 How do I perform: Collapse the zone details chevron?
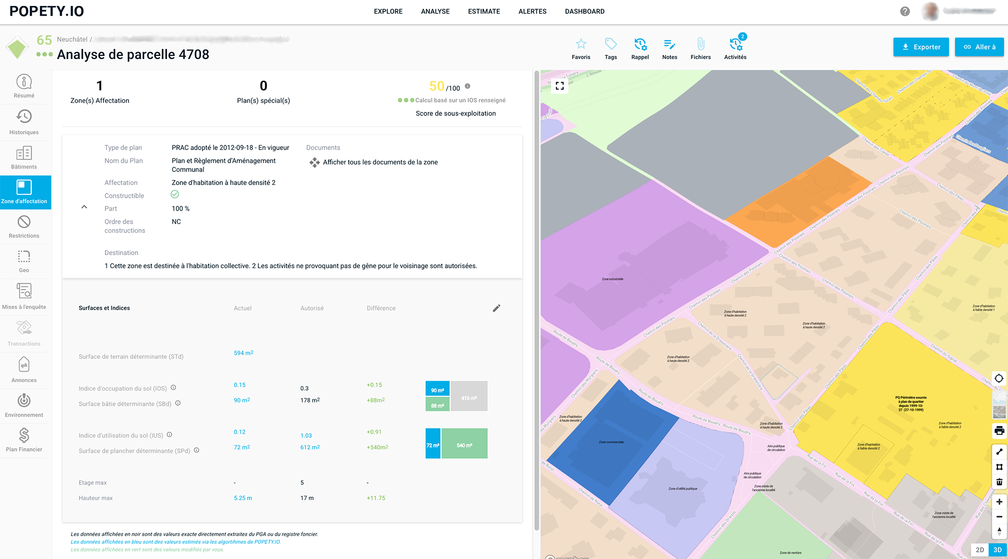coord(84,207)
